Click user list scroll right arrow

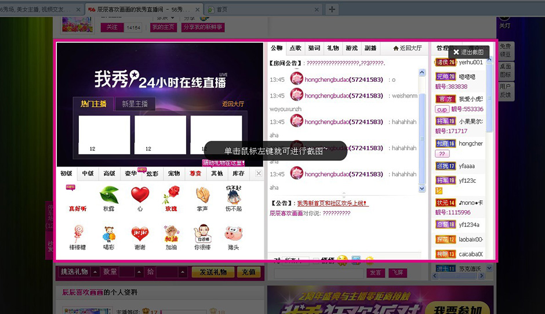481,276
